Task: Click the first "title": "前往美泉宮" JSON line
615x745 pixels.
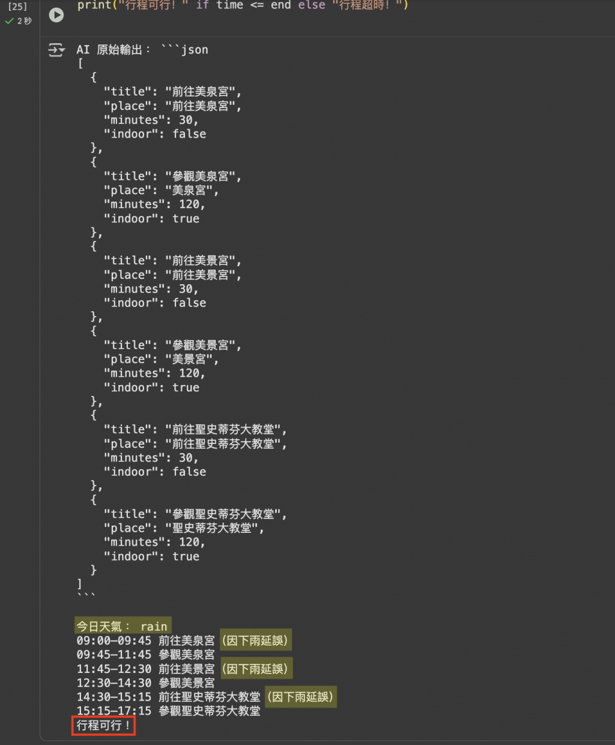Action: 172,92
